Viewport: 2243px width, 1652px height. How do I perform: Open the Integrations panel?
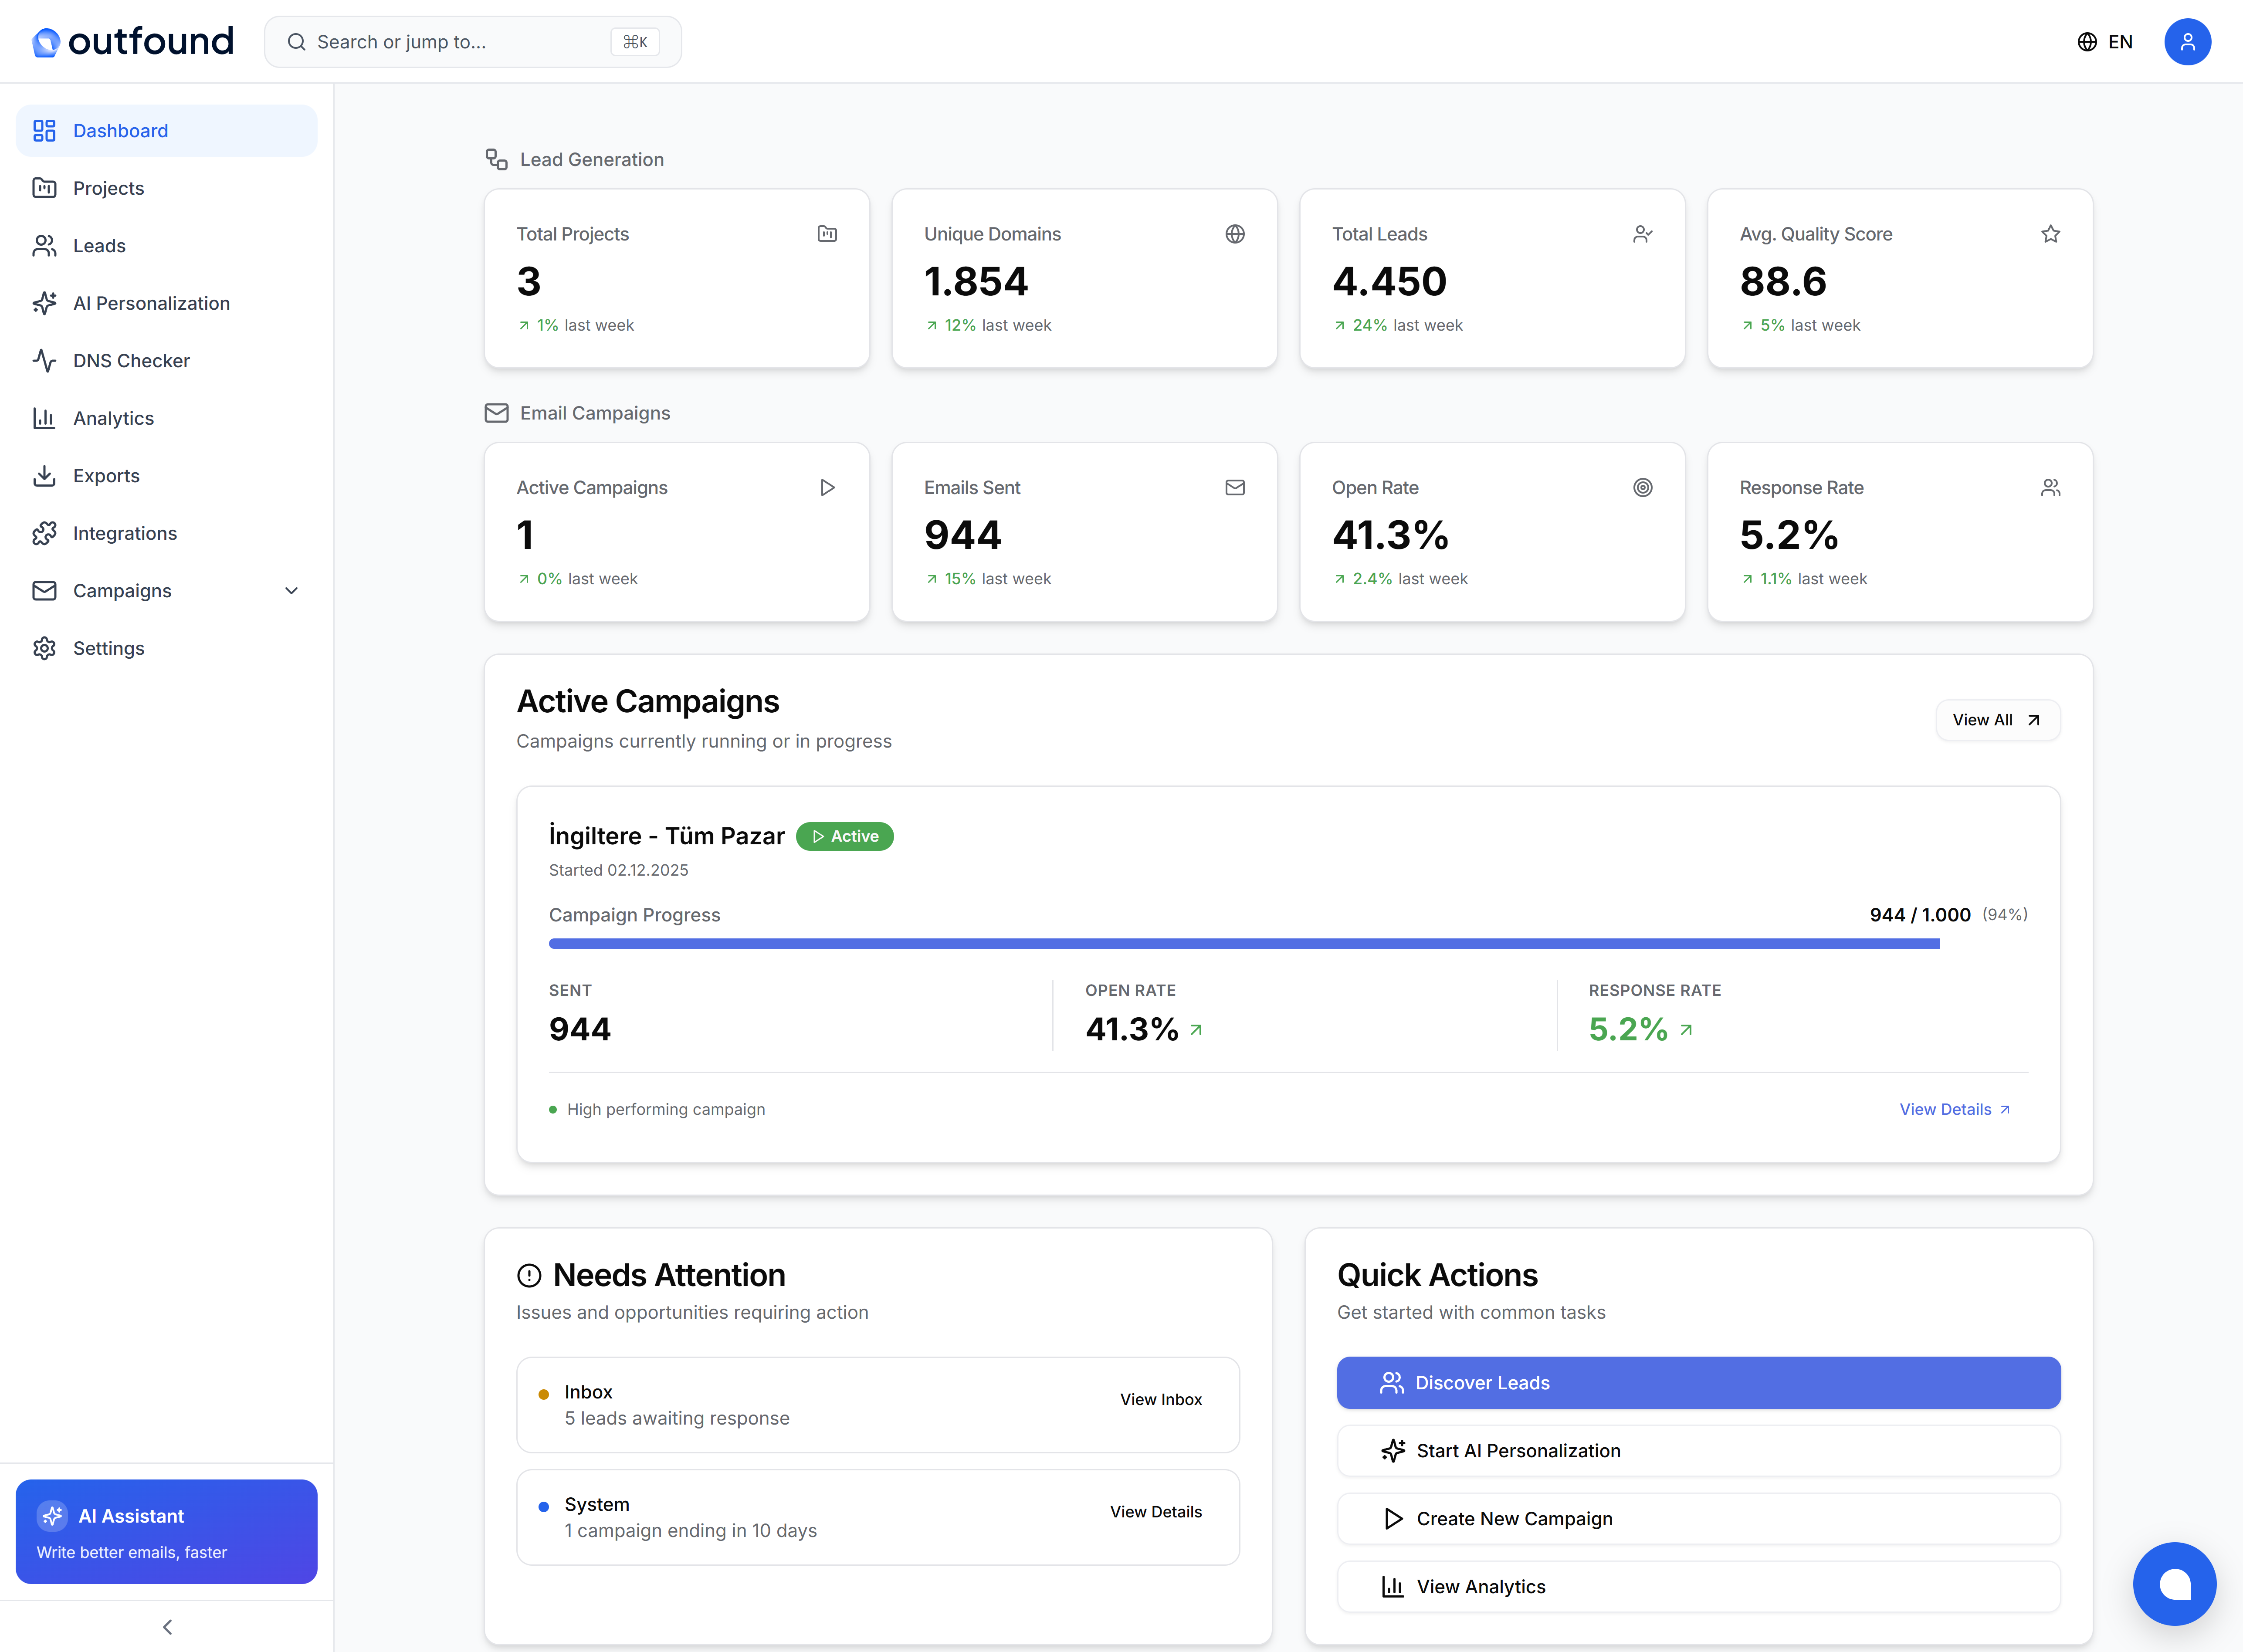[124, 533]
